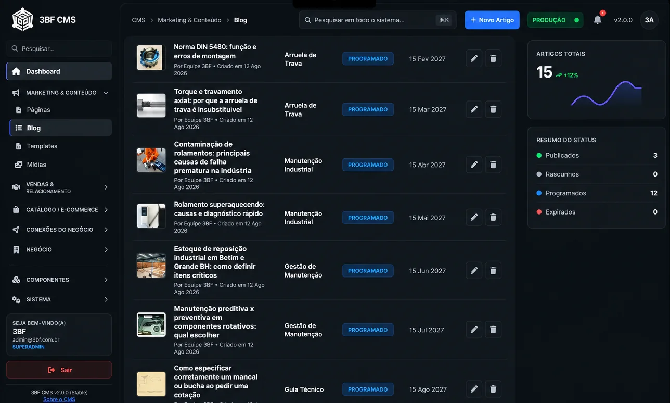
Task: Delete the Norma DIN 5480 article
Action: pos(493,59)
